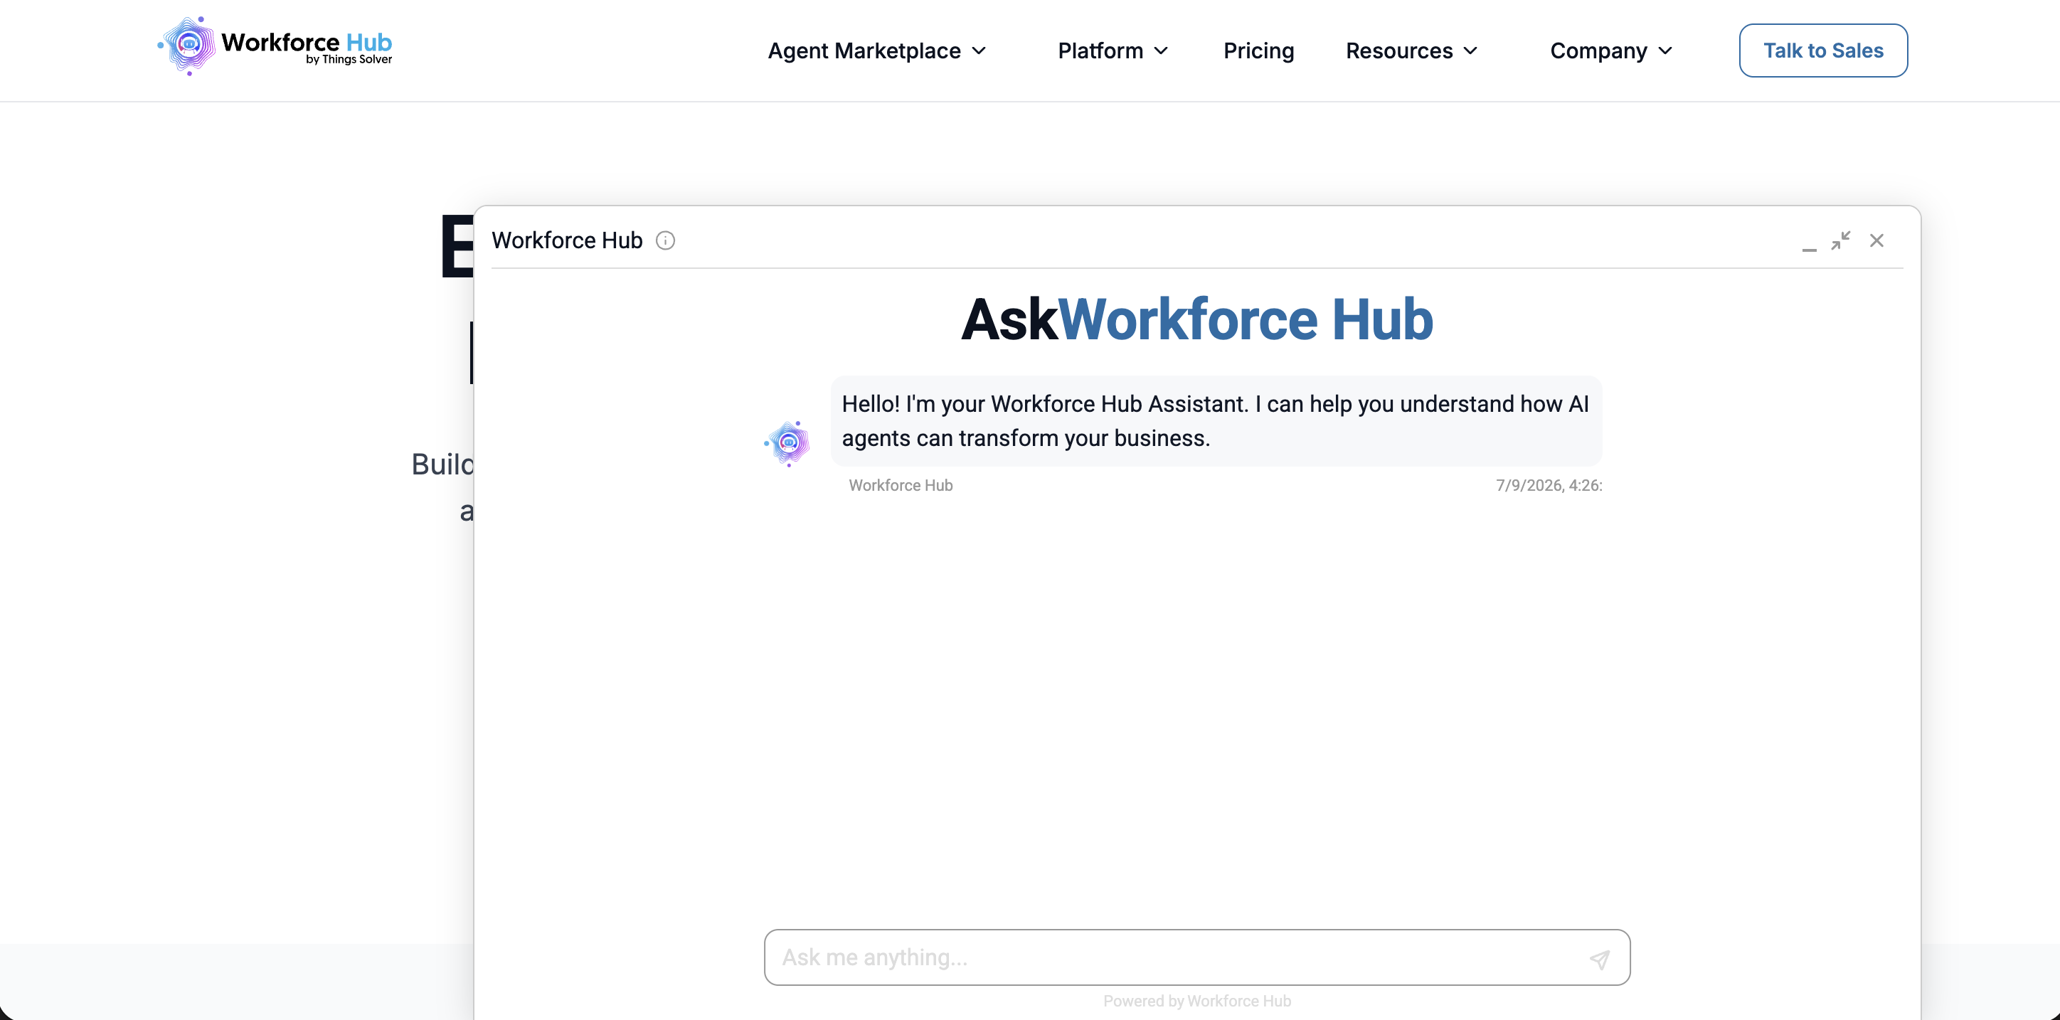
Task: Open the Platform dropdown menu
Action: tap(1113, 51)
